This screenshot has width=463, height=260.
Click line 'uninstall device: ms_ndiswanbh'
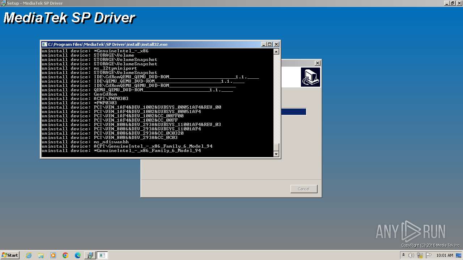85,142
